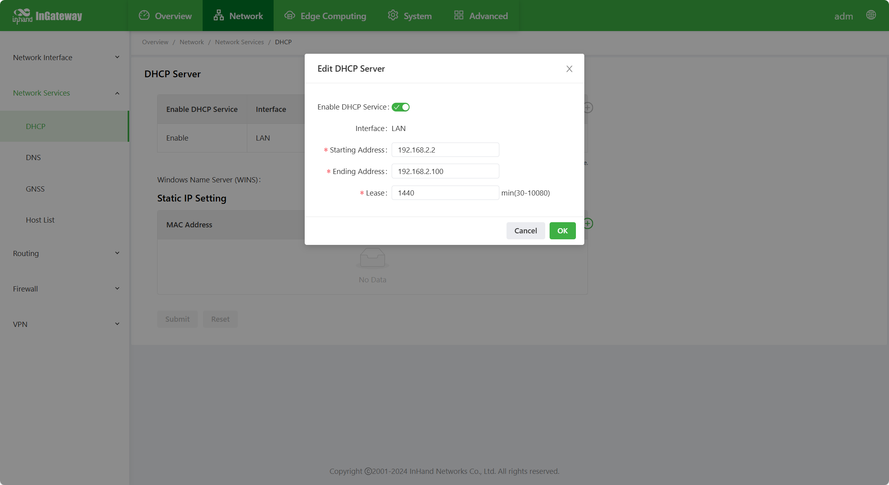Viewport: 889px width, 485px height.
Task: Click Cancel in the dialog
Action: [525, 231]
